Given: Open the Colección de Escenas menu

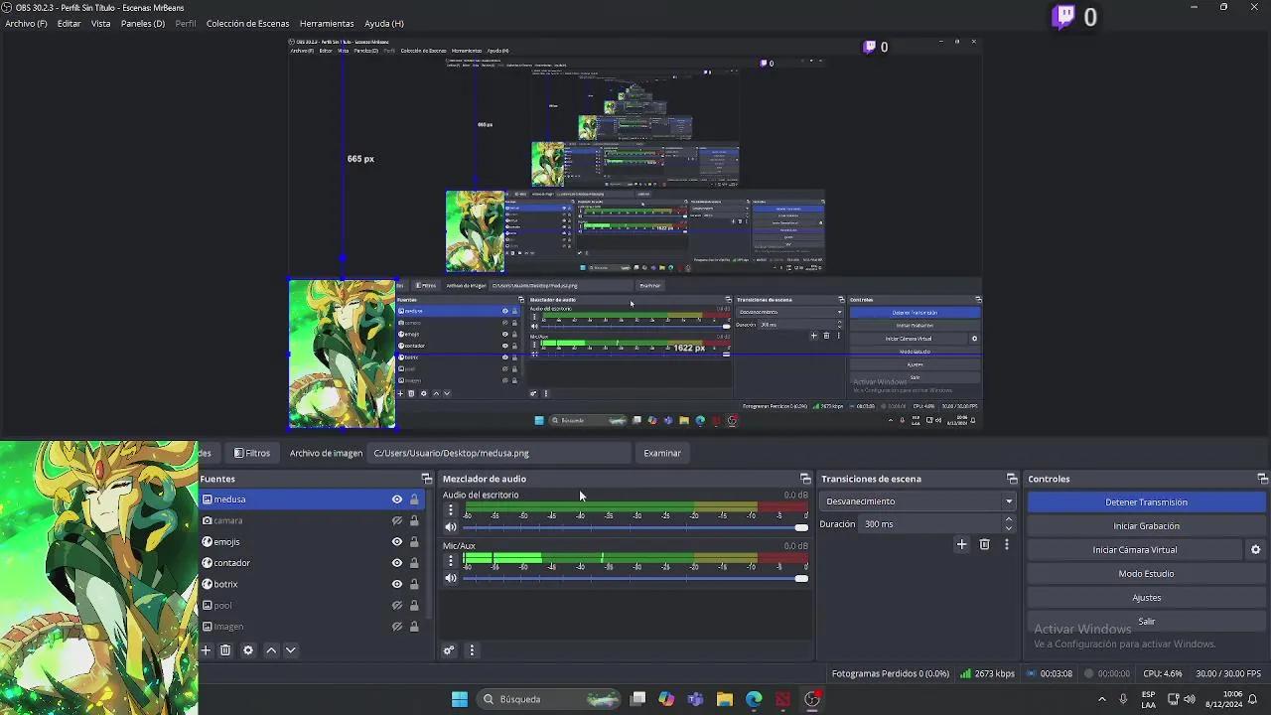Looking at the screenshot, I should tap(247, 24).
